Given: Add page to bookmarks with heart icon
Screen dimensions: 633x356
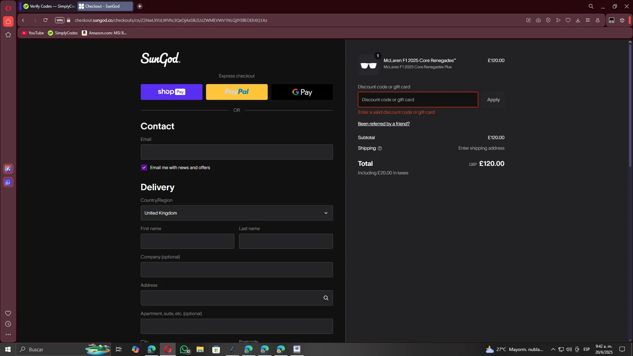Looking at the screenshot, I should tap(568, 20).
